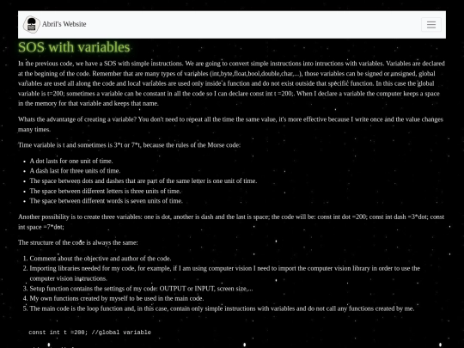Viewport: 464px width, 348px height.
Task: Click 'A dash last for three units of time.'
Action: [75, 171]
